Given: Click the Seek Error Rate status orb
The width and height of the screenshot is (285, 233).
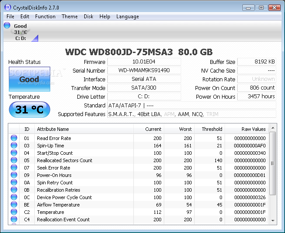Looking at the screenshot, I should tap(14, 167).
